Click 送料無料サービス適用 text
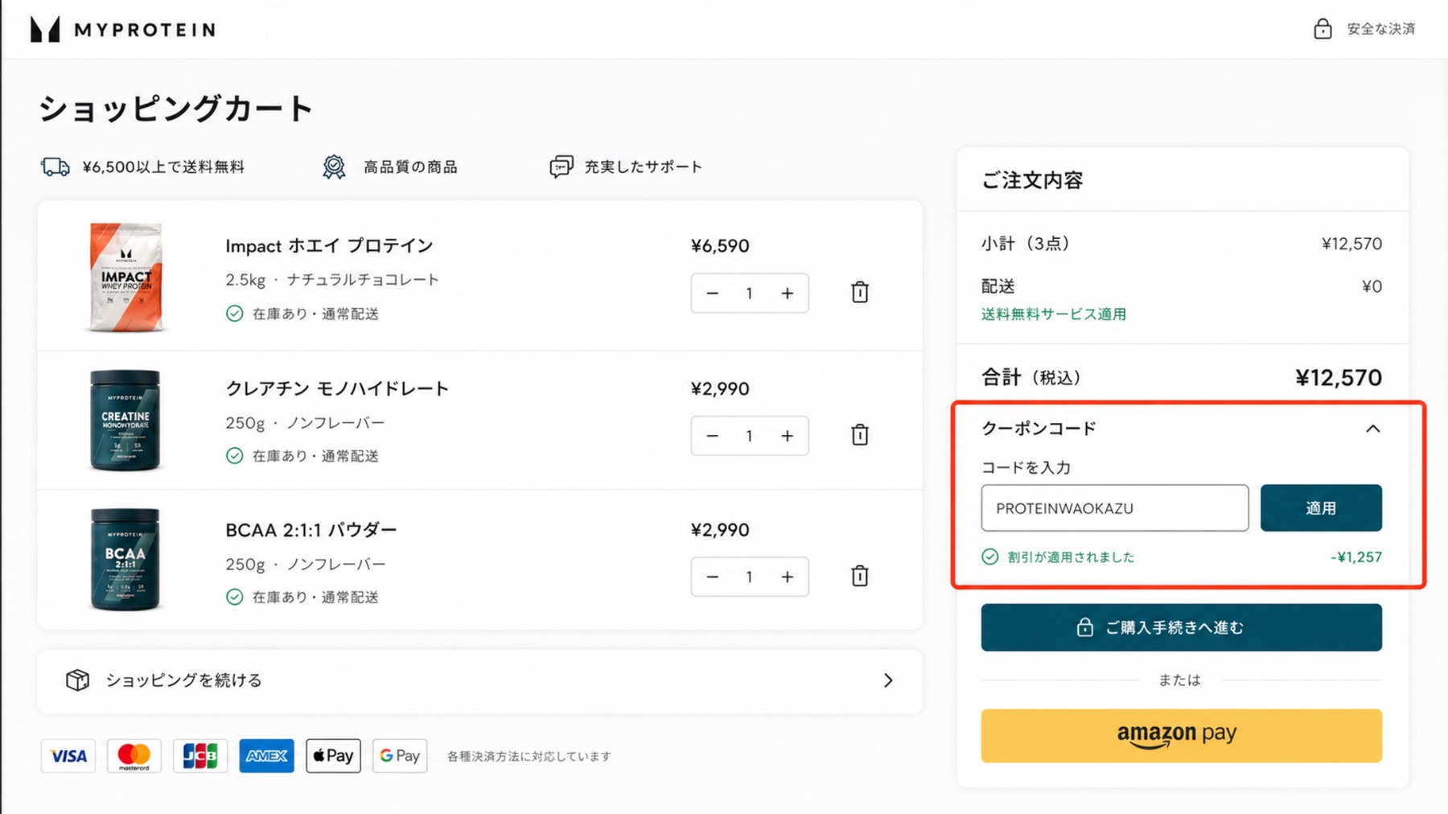The height and width of the screenshot is (814, 1448). [1054, 314]
